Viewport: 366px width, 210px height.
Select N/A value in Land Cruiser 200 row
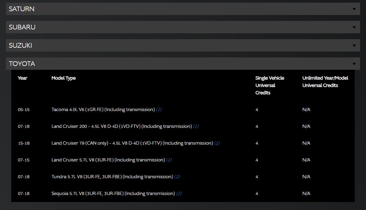306,126
